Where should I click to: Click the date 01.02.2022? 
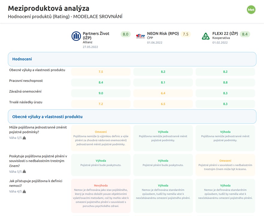pos(220,43)
